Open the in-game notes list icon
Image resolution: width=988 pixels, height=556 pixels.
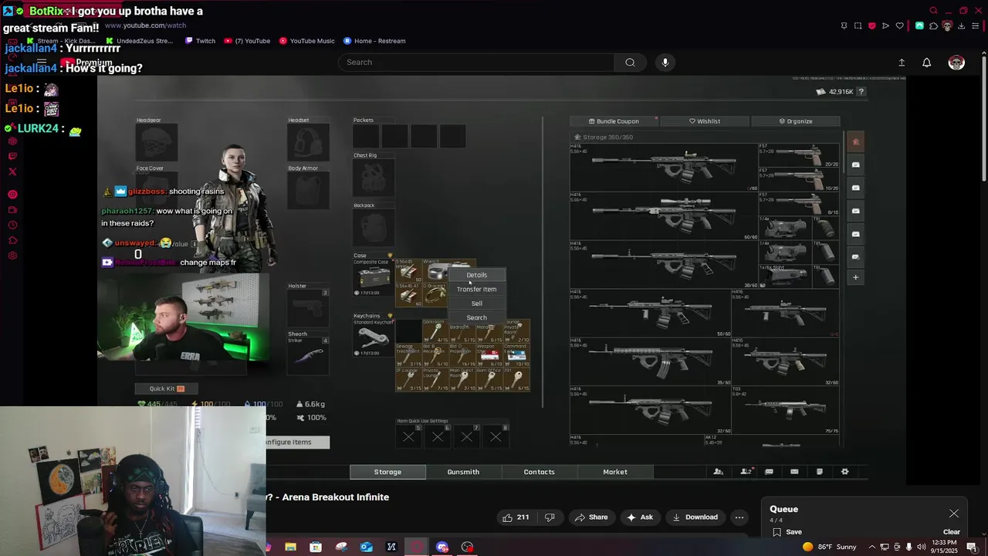click(x=820, y=472)
